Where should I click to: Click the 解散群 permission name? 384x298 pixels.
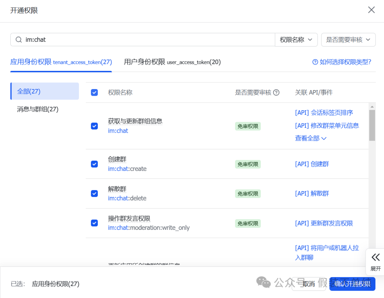[x=117, y=189]
